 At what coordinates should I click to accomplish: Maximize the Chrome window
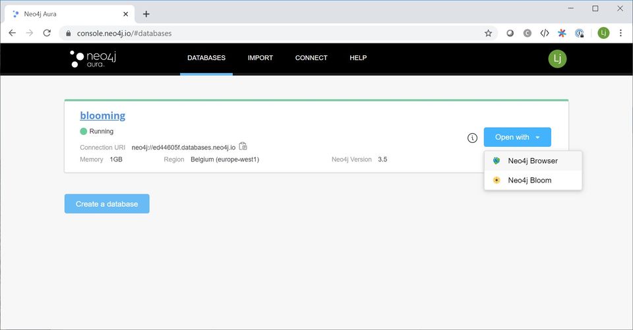pyautogui.click(x=595, y=9)
